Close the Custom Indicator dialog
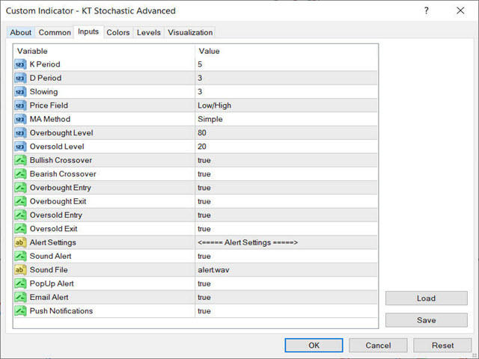Screen dimensions: 479x359 pyautogui.click(x=460, y=10)
